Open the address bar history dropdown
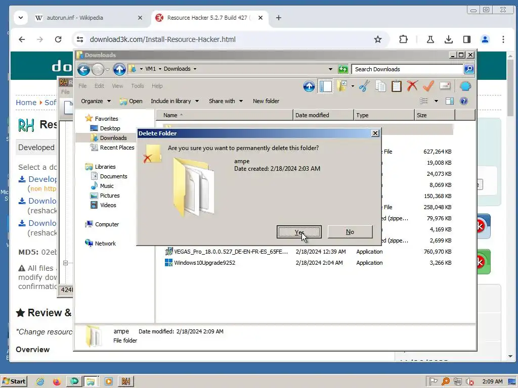The width and height of the screenshot is (518, 388). pyautogui.click(x=330, y=69)
